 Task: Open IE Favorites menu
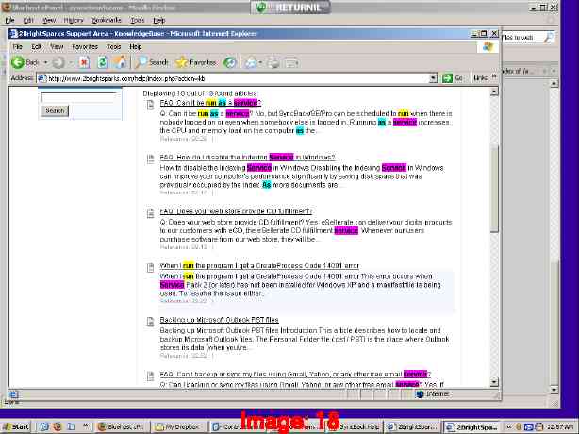(85, 47)
